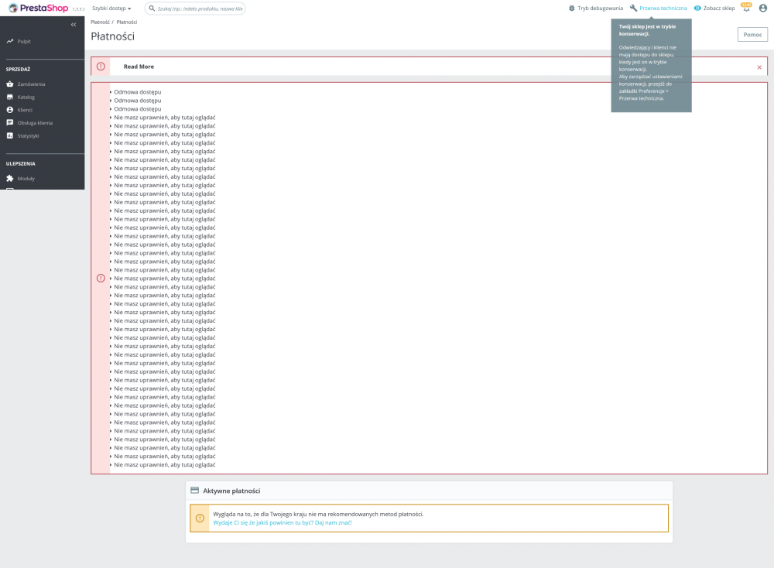Select the Zobacz sklep eye icon
The height and width of the screenshot is (568, 774).
click(697, 8)
